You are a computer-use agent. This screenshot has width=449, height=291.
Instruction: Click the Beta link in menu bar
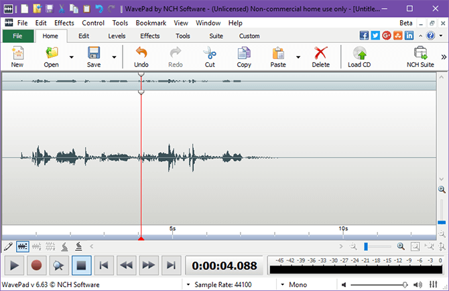coord(405,23)
